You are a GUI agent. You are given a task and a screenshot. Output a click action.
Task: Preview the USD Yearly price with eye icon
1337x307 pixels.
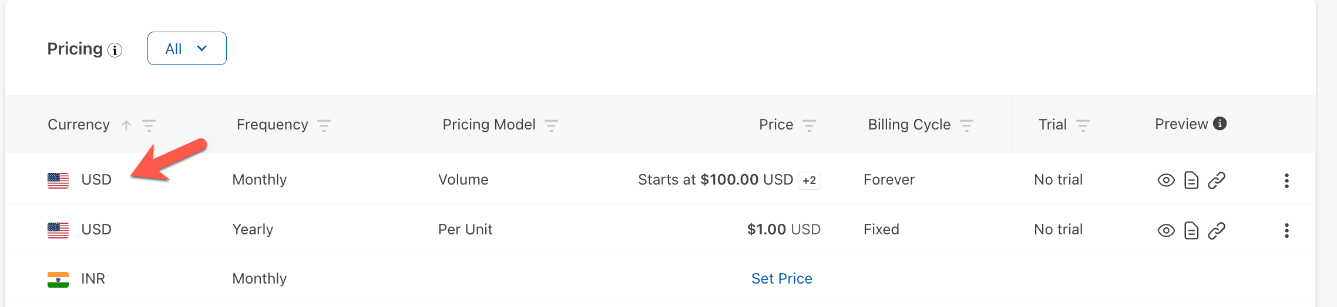[x=1166, y=231]
